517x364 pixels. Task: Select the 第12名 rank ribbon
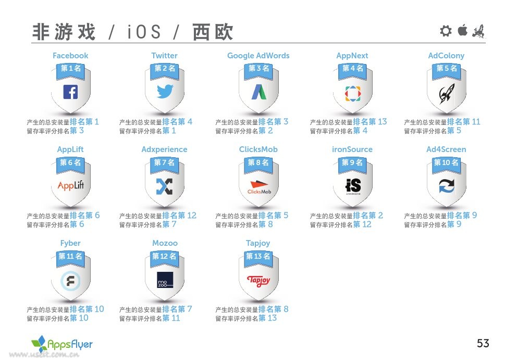[x=165, y=259]
